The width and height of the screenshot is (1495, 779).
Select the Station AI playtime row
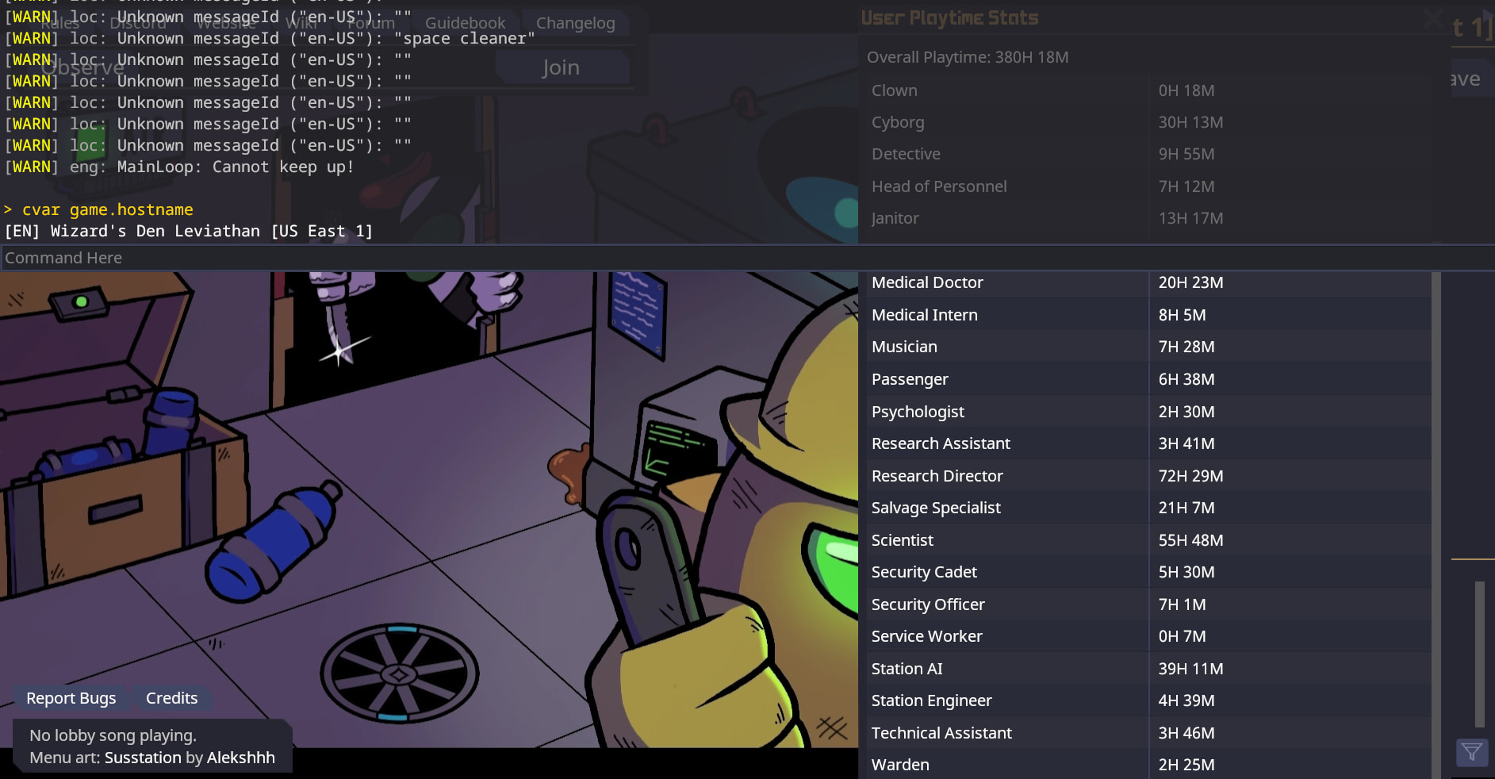click(1148, 669)
